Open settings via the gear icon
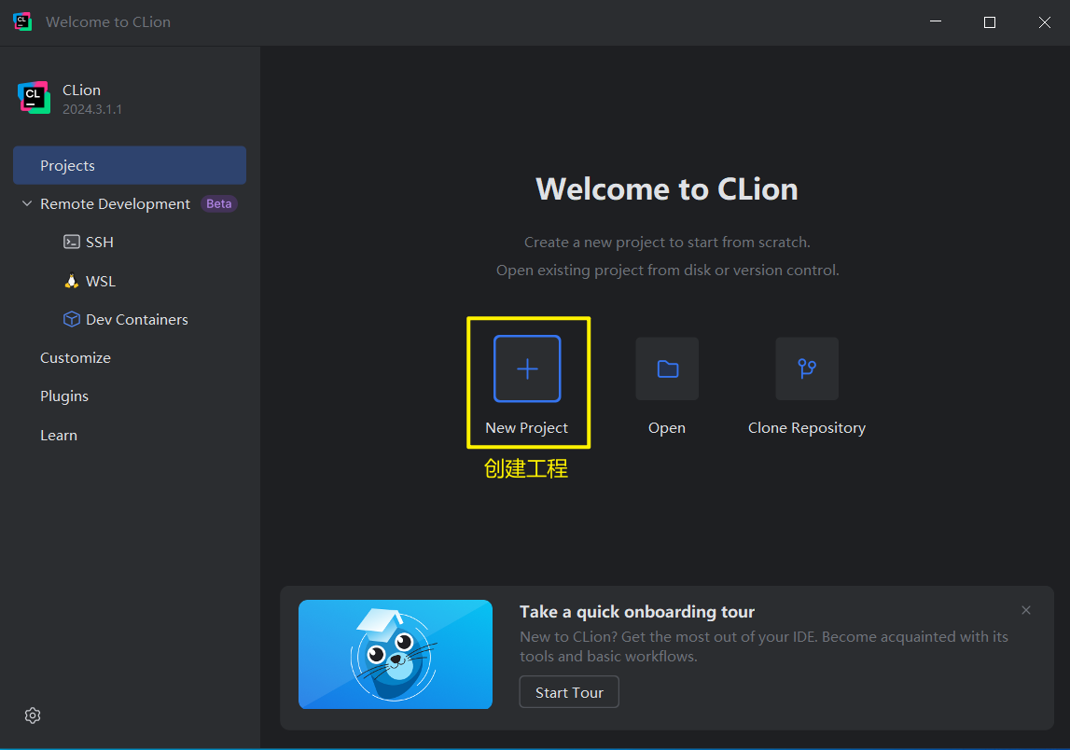Screen dimensions: 1070x750 (32, 715)
